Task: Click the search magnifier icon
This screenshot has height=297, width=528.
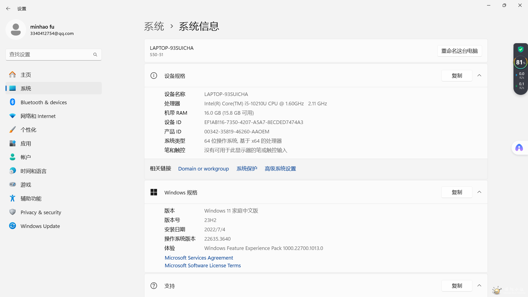Action: pos(95,54)
